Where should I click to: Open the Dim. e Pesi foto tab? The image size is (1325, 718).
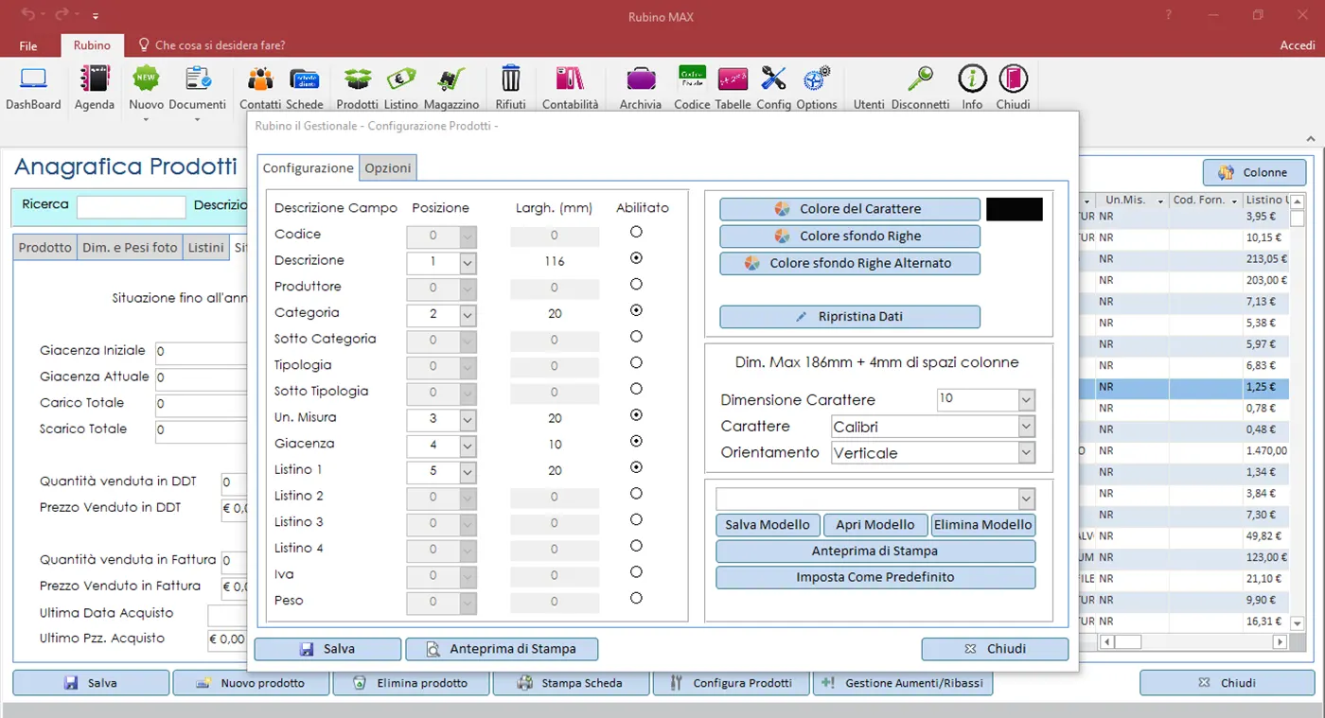coord(130,247)
